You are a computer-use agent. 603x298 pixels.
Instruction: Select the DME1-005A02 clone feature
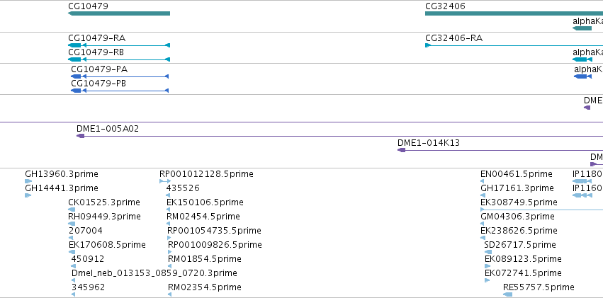[x=339, y=136]
